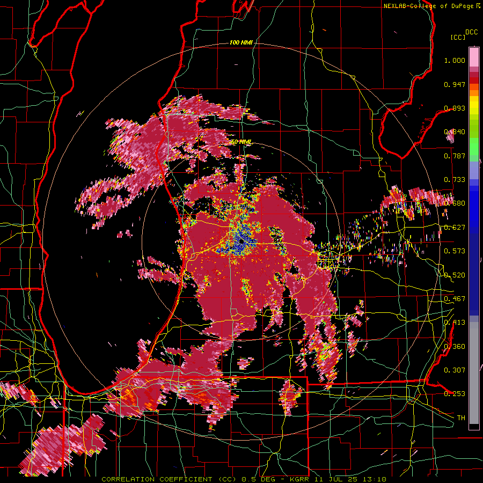Select the 0.573 scale value

(455, 251)
